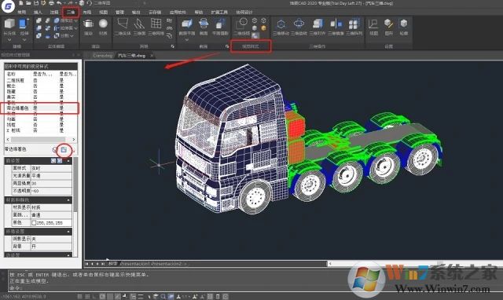
Task: Click the Section (截面) tool icon
Action: click(x=204, y=24)
